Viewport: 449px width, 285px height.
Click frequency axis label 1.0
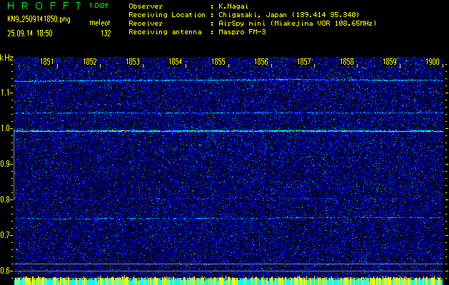click(x=6, y=128)
